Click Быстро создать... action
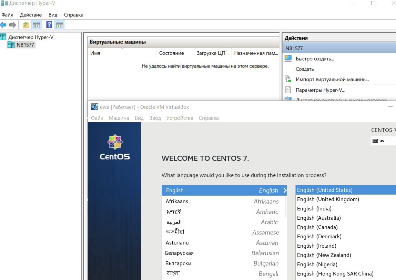Screen dimensions: 396x280 [x=315, y=59]
